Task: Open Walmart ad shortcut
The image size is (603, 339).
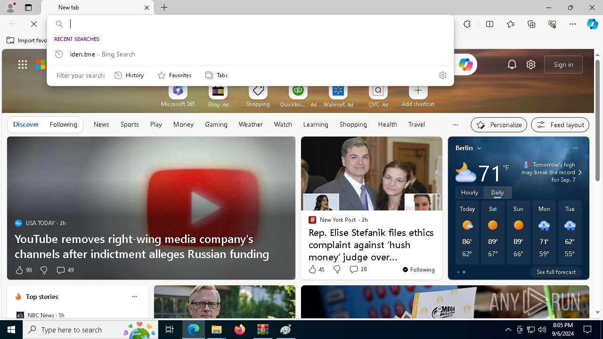Action: coord(338,97)
